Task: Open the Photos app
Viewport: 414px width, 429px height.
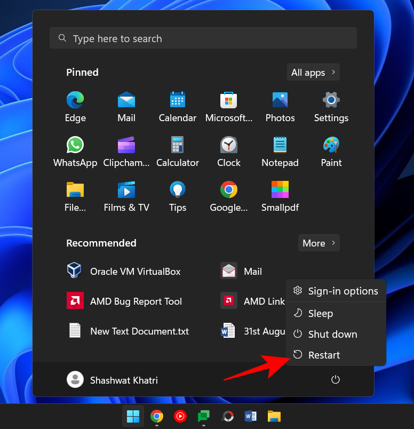Action: (280, 107)
